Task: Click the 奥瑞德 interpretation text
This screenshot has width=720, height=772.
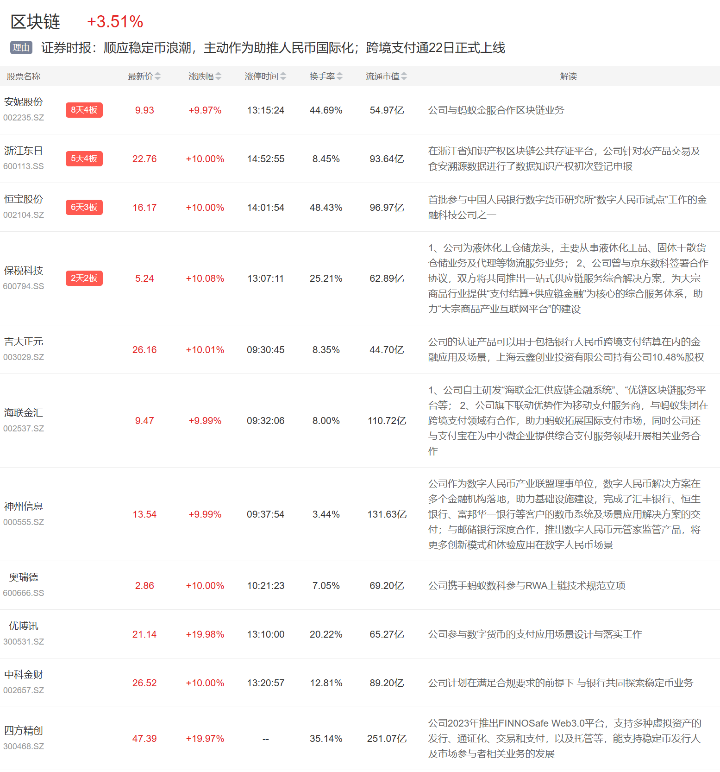Action: pyautogui.click(x=526, y=586)
